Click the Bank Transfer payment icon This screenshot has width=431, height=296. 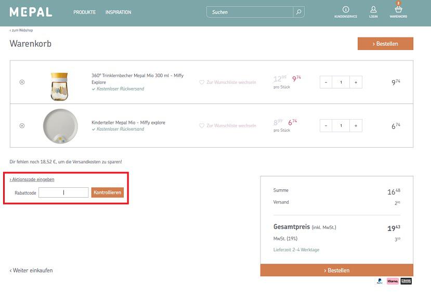pyautogui.click(x=406, y=281)
